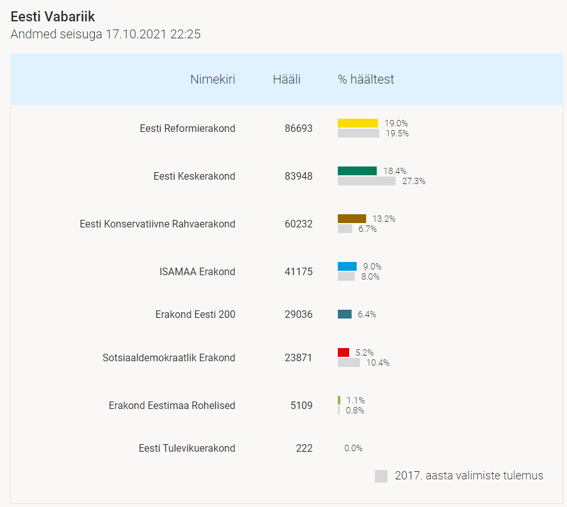Screen dimensions: 567x507
Task: Click the Eesti Vabariik heading
Action: [x=53, y=16]
